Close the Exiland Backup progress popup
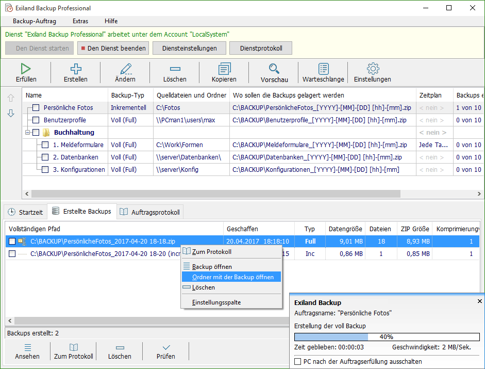The height and width of the screenshot is (369, 485). pyautogui.click(x=479, y=301)
